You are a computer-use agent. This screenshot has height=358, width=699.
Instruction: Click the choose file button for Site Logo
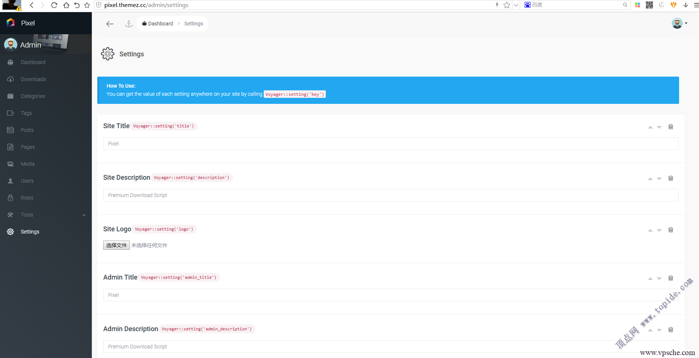coord(116,245)
